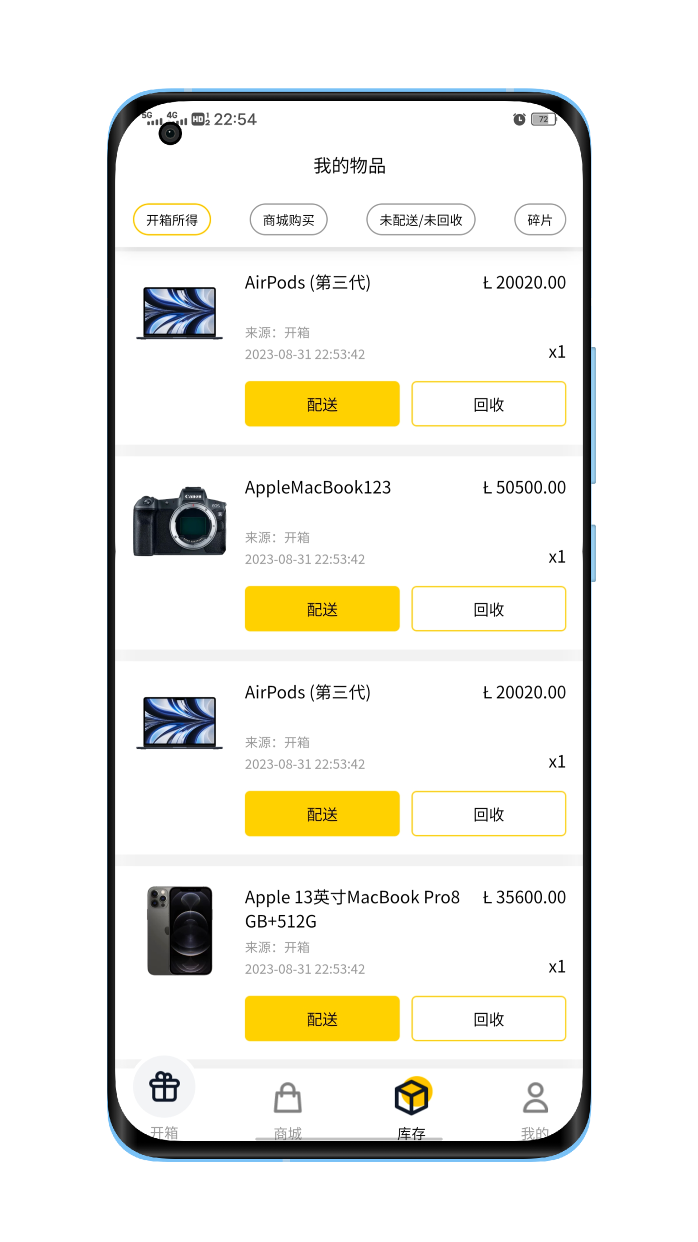Select the 开箱所得 filter tab
Image resolution: width=698 pixels, height=1242 pixels.
pyautogui.click(x=172, y=220)
